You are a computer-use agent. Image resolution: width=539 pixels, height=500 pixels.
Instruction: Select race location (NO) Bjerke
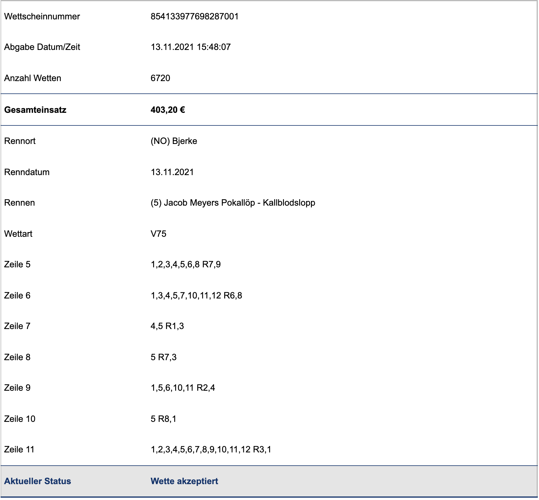click(174, 141)
